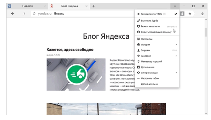The image size is (211, 120).
Task: Open the hamburger menu button
Action: pos(175,6)
